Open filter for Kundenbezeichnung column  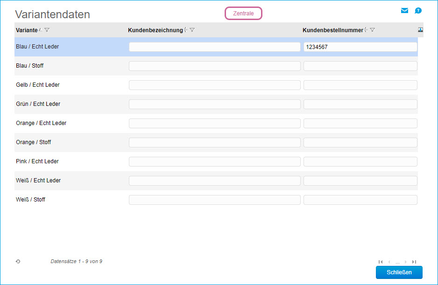(x=192, y=30)
